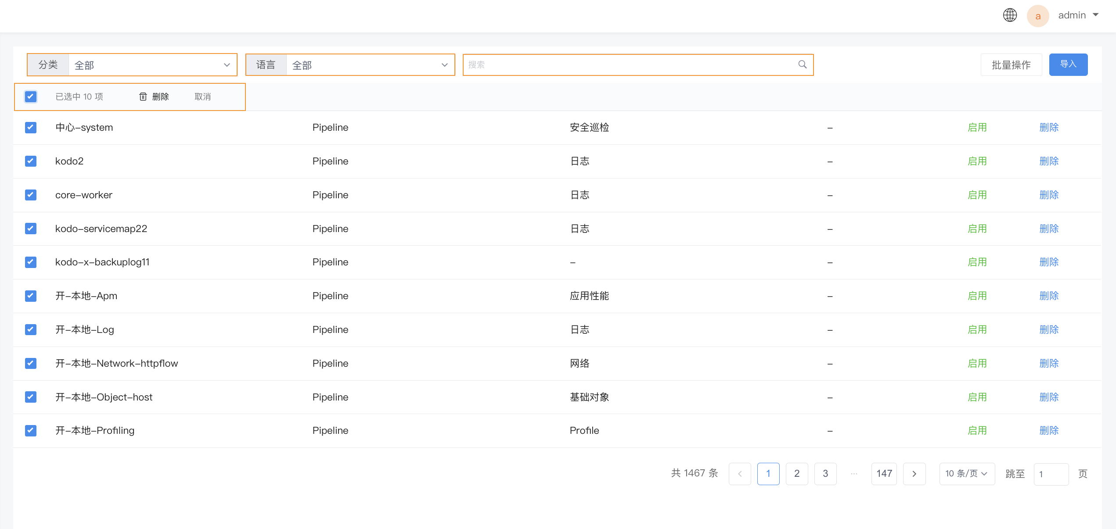Viewport: 1116px width, 529px height.
Task: Click 启用 for 开-本地-Object-host row
Action: pyautogui.click(x=977, y=397)
